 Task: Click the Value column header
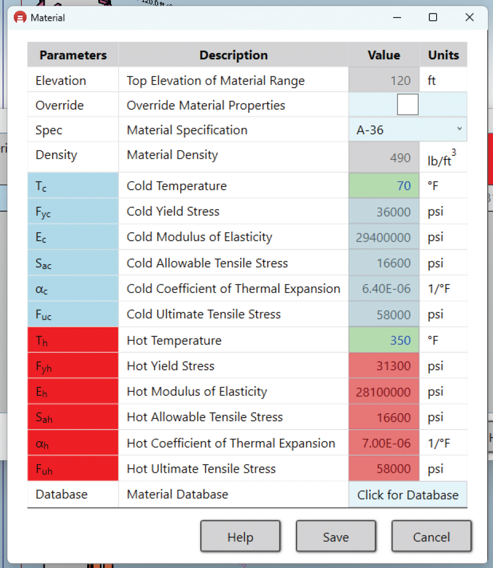[383, 55]
